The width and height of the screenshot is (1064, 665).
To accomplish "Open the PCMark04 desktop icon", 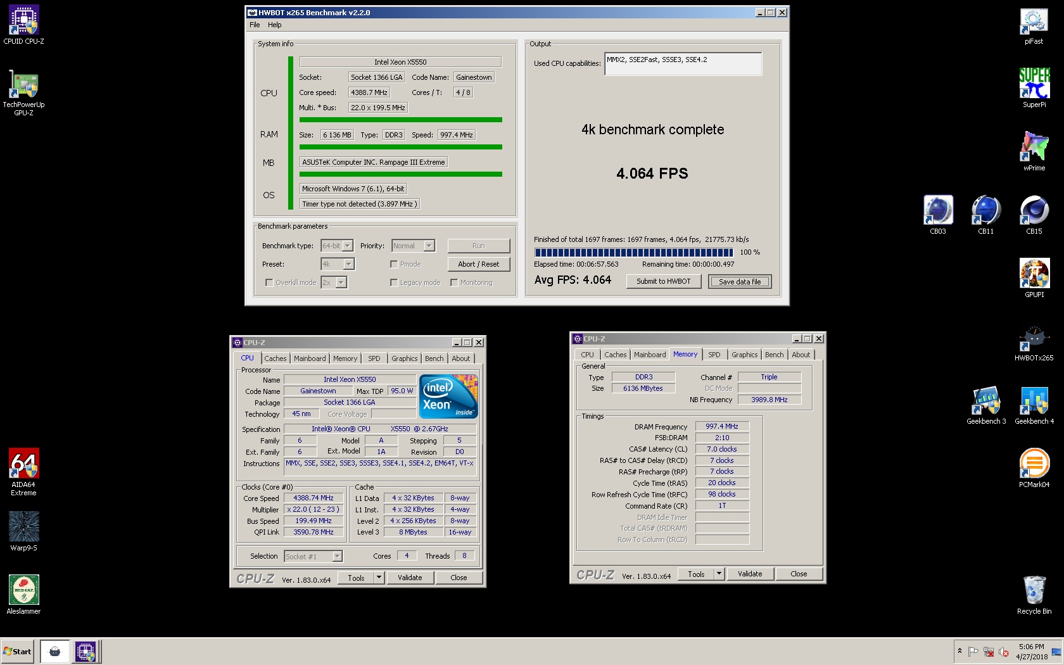I will click(1034, 468).
